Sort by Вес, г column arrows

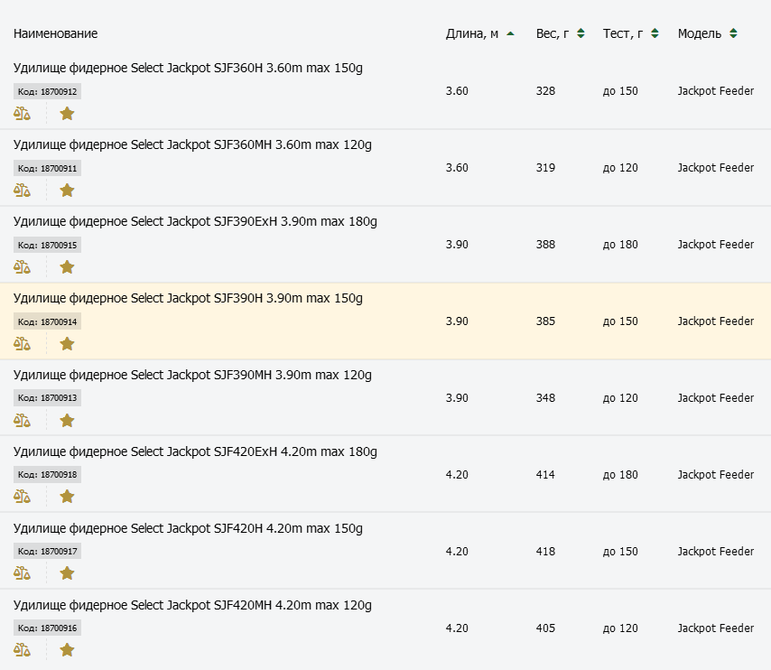click(x=581, y=33)
